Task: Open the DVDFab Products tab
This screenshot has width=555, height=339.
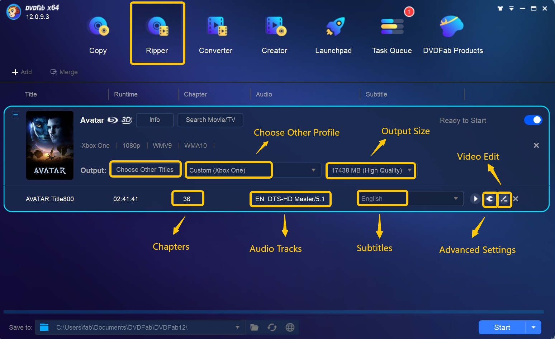Action: pyautogui.click(x=452, y=34)
